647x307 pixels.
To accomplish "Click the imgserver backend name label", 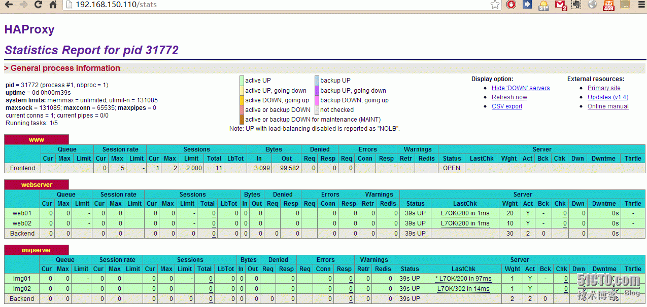I will [x=36, y=250].
